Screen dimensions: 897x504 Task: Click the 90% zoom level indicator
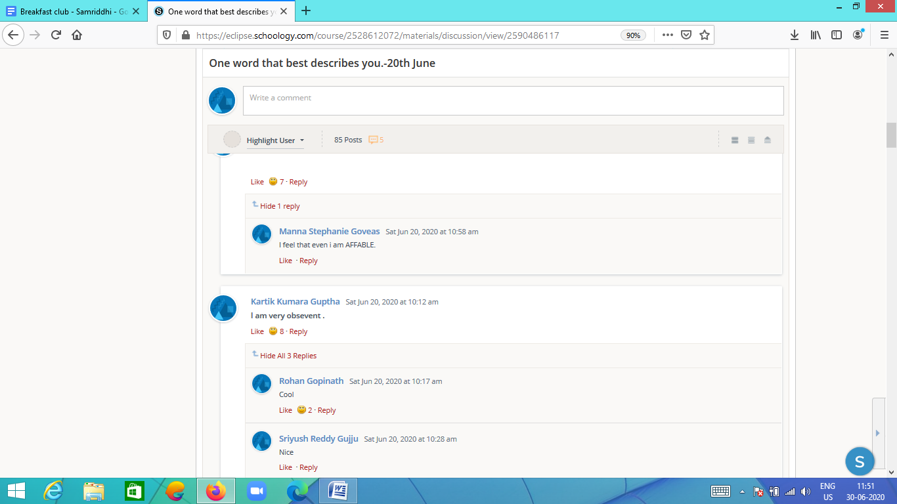click(633, 35)
